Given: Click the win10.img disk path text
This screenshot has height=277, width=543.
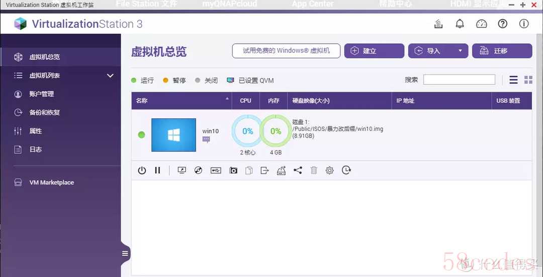Looking at the screenshot, I should [x=338, y=129].
